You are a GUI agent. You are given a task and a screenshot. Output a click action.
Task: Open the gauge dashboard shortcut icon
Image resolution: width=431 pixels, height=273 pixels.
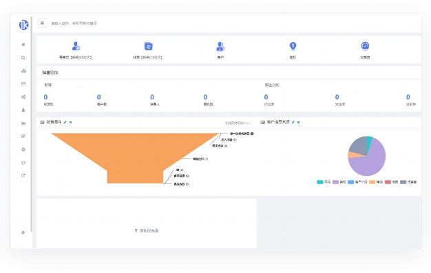(x=365, y=46)
